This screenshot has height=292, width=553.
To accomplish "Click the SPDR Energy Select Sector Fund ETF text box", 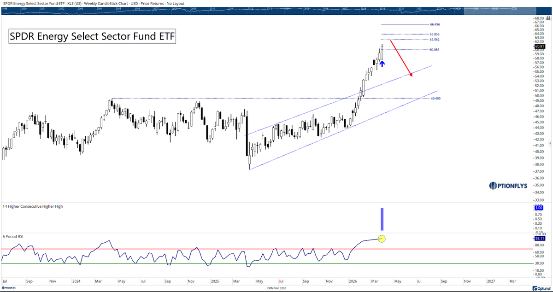I will point(93,37).
